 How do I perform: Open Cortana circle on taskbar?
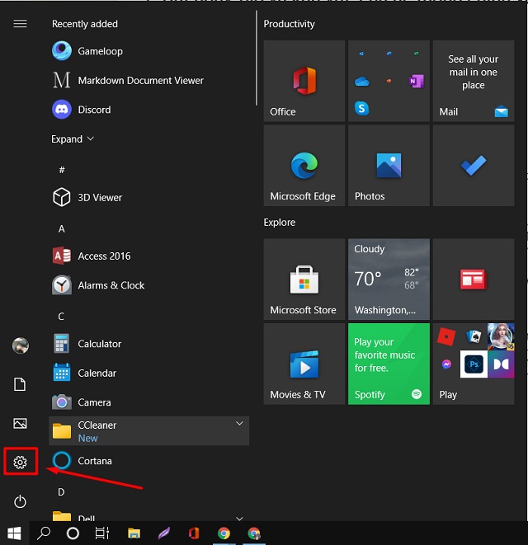coord(73,533)
